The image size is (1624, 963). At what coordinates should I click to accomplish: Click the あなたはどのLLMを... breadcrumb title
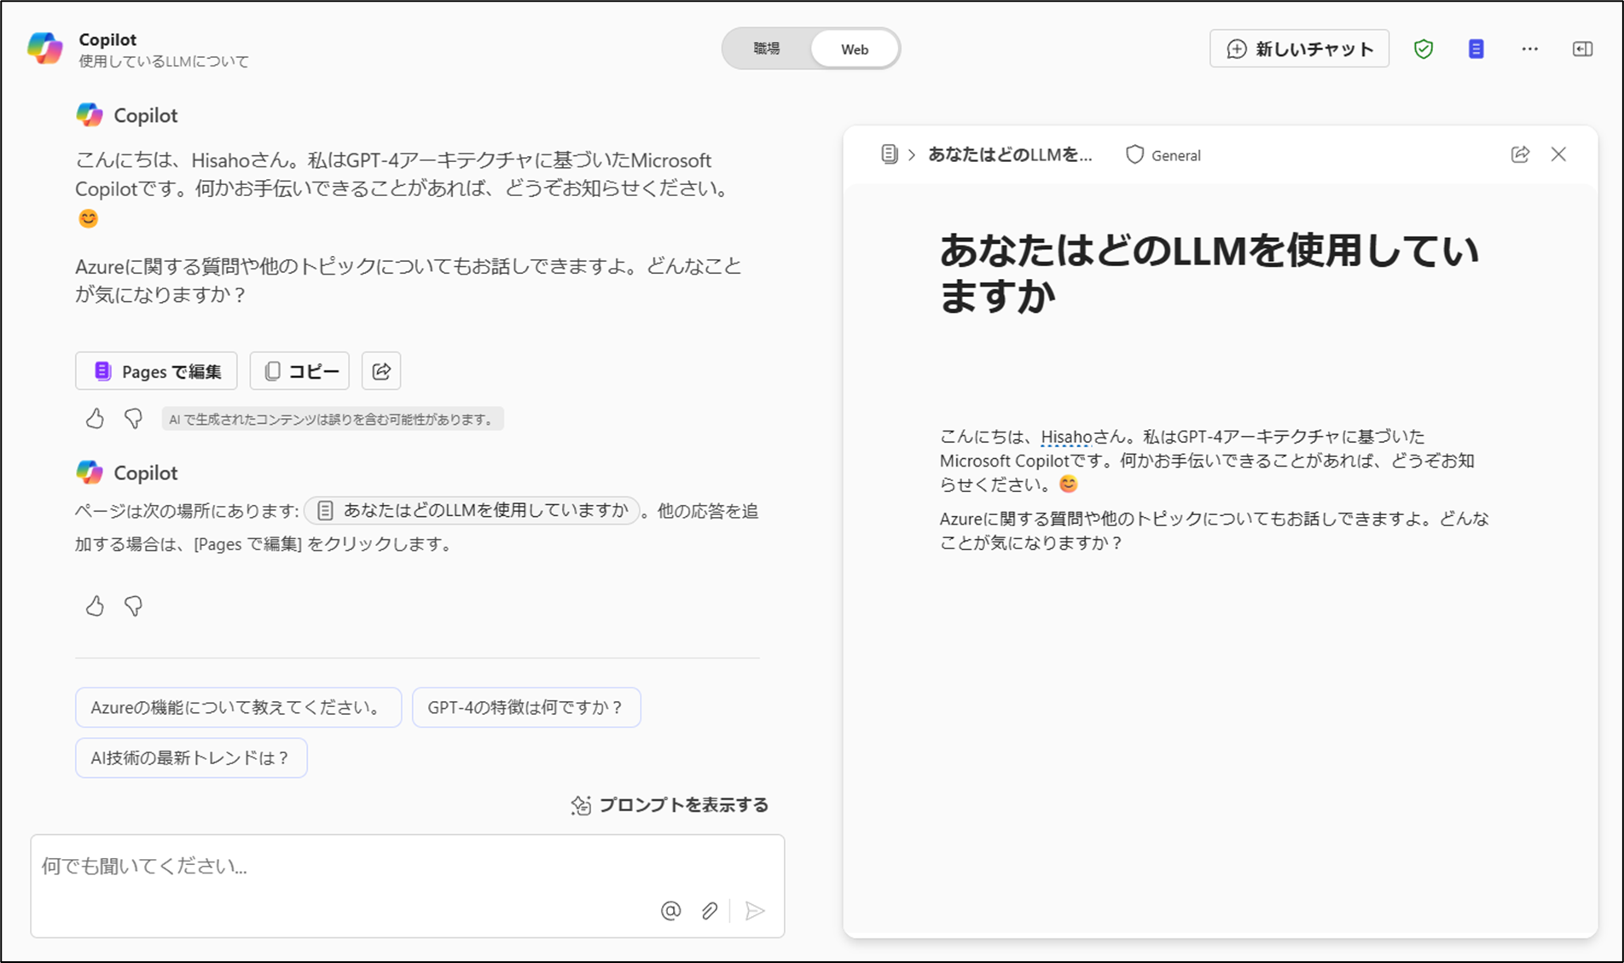point(1010,154)
